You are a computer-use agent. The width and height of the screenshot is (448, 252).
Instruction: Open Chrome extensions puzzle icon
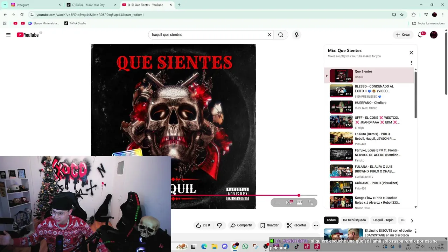pos(414,15)
